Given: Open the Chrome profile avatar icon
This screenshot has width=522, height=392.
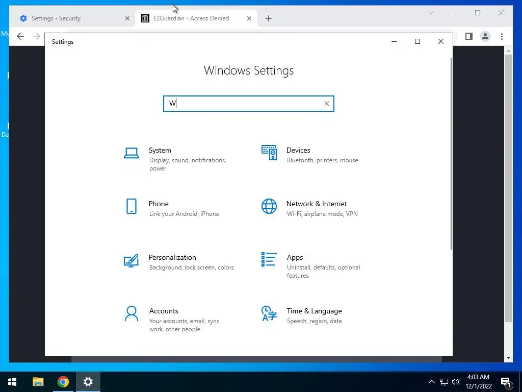Looking at the screenshot, I should [485, 36].
